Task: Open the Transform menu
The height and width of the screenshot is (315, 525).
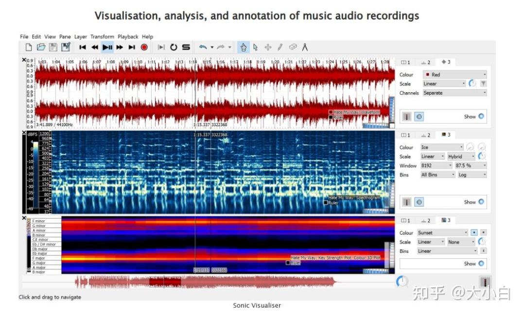Action: 102,36
